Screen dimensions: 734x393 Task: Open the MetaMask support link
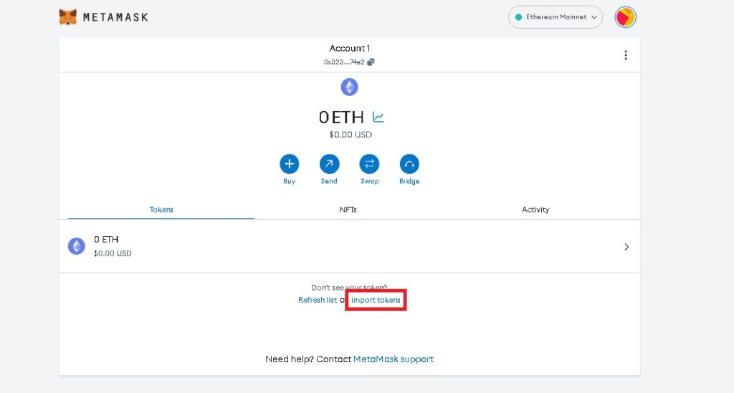393,359
